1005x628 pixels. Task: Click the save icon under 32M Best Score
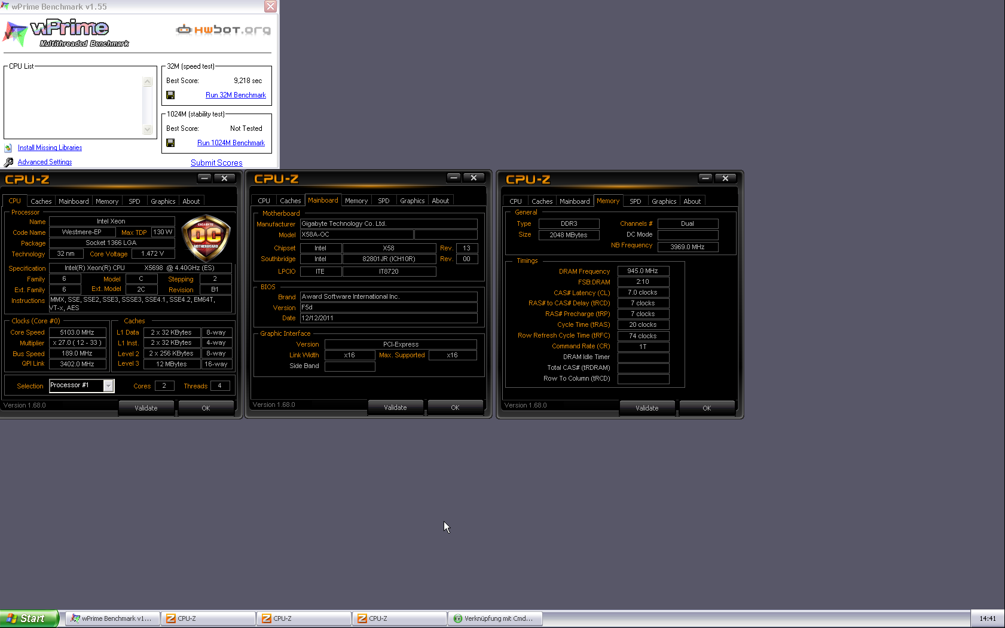point(170,95)
